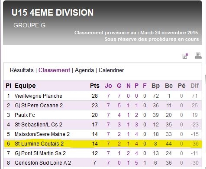The width and height of the screenshot is (206, 169).
Task: Select the Classement tab
Action: 54,70
